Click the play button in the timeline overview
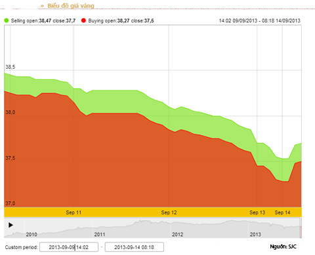The width and height of the screenshot is (315, 255). (10, 225)
